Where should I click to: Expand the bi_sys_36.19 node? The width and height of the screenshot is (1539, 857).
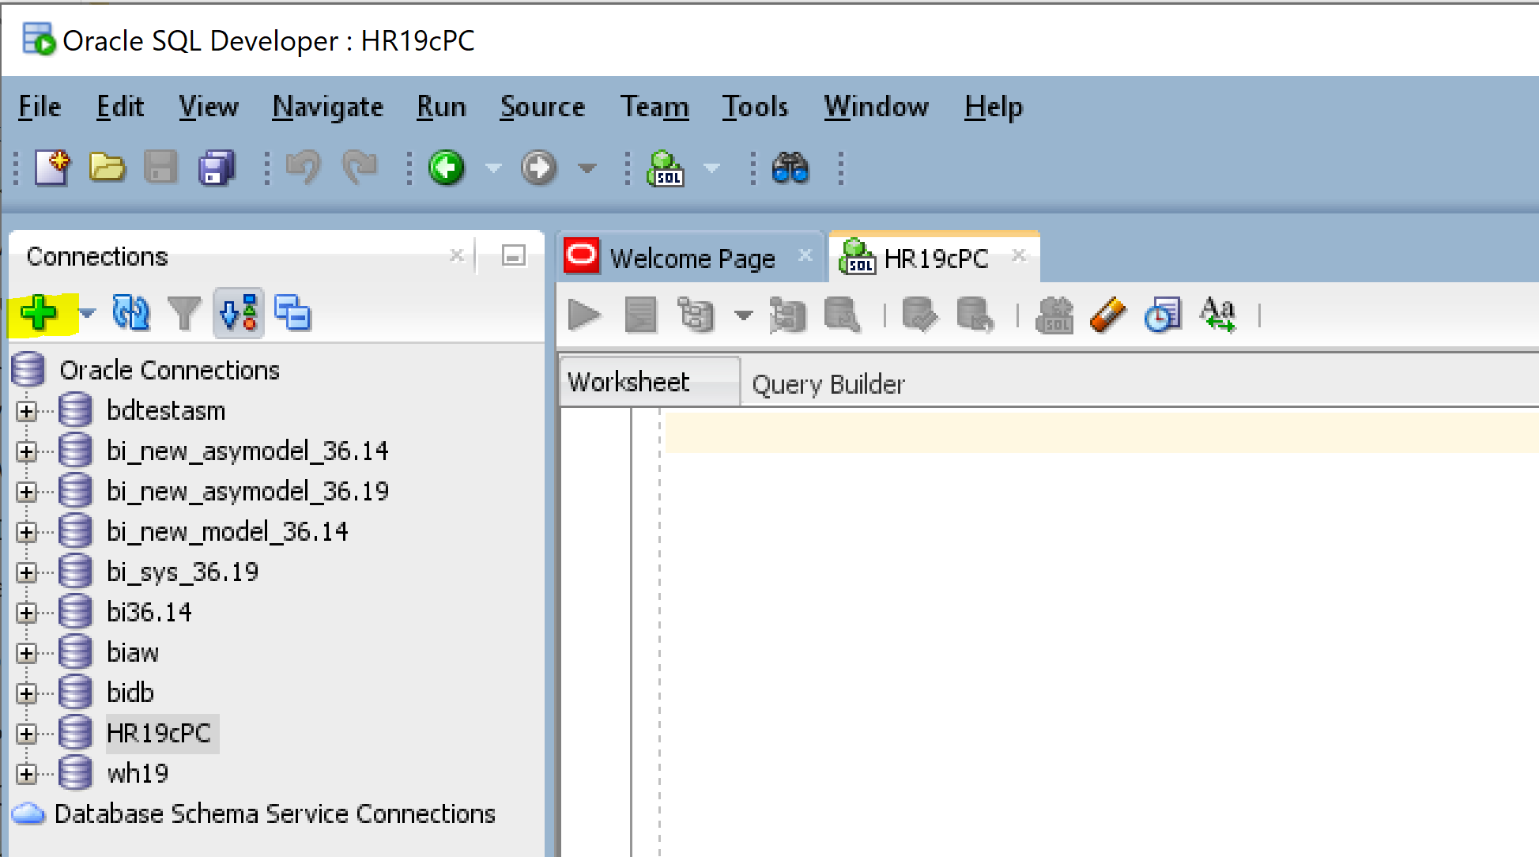pyautogui.click(x=27, y=572)
